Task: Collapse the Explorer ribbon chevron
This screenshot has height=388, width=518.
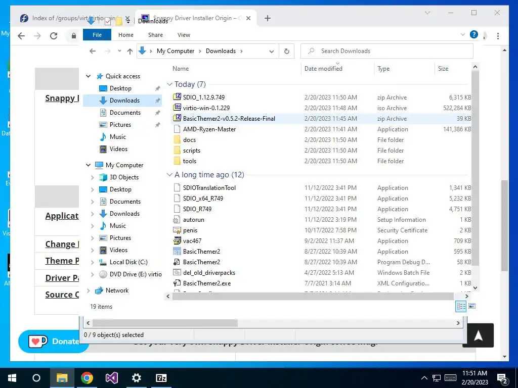Action: [463, 34]
